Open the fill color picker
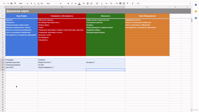 (x=84, y=3)
